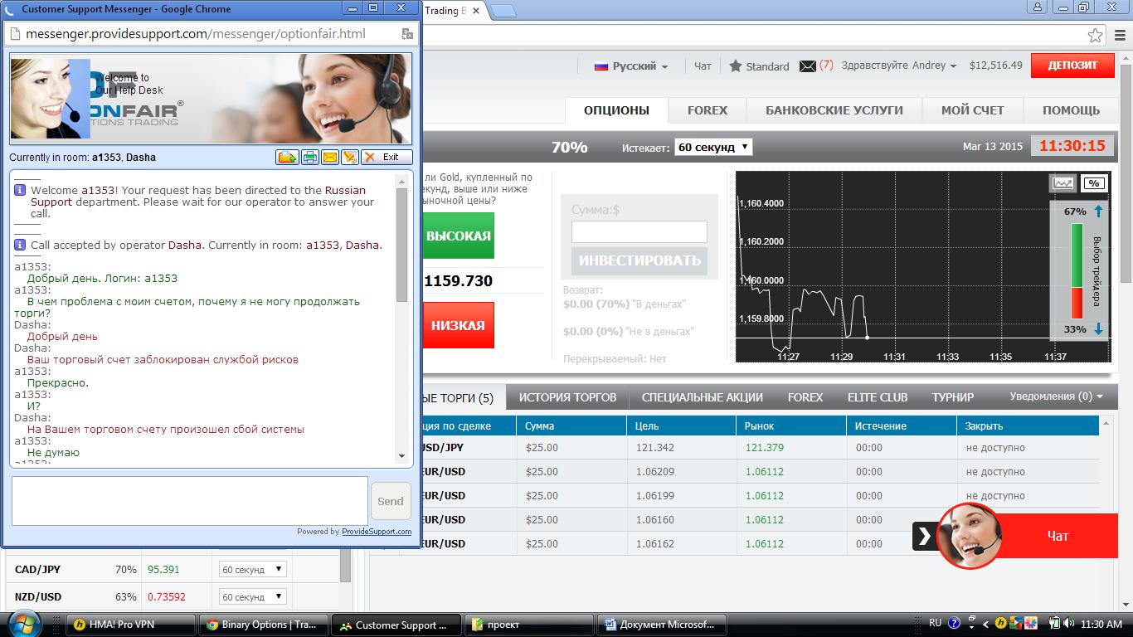
Task: Open the Русский language dropdown
Action: [x=631, y=66]
